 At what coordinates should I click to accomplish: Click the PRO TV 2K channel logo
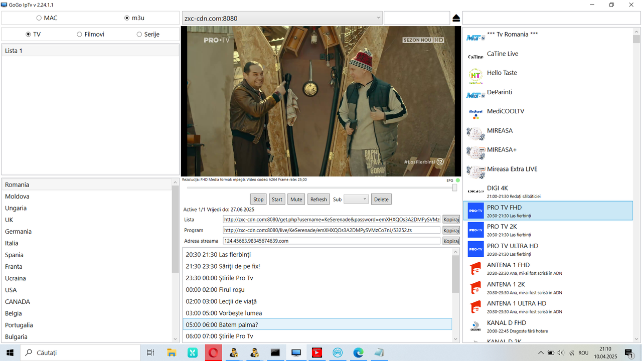click(475, 230)
